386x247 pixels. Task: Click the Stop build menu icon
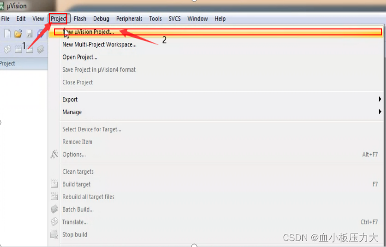[x=54, y=234]
